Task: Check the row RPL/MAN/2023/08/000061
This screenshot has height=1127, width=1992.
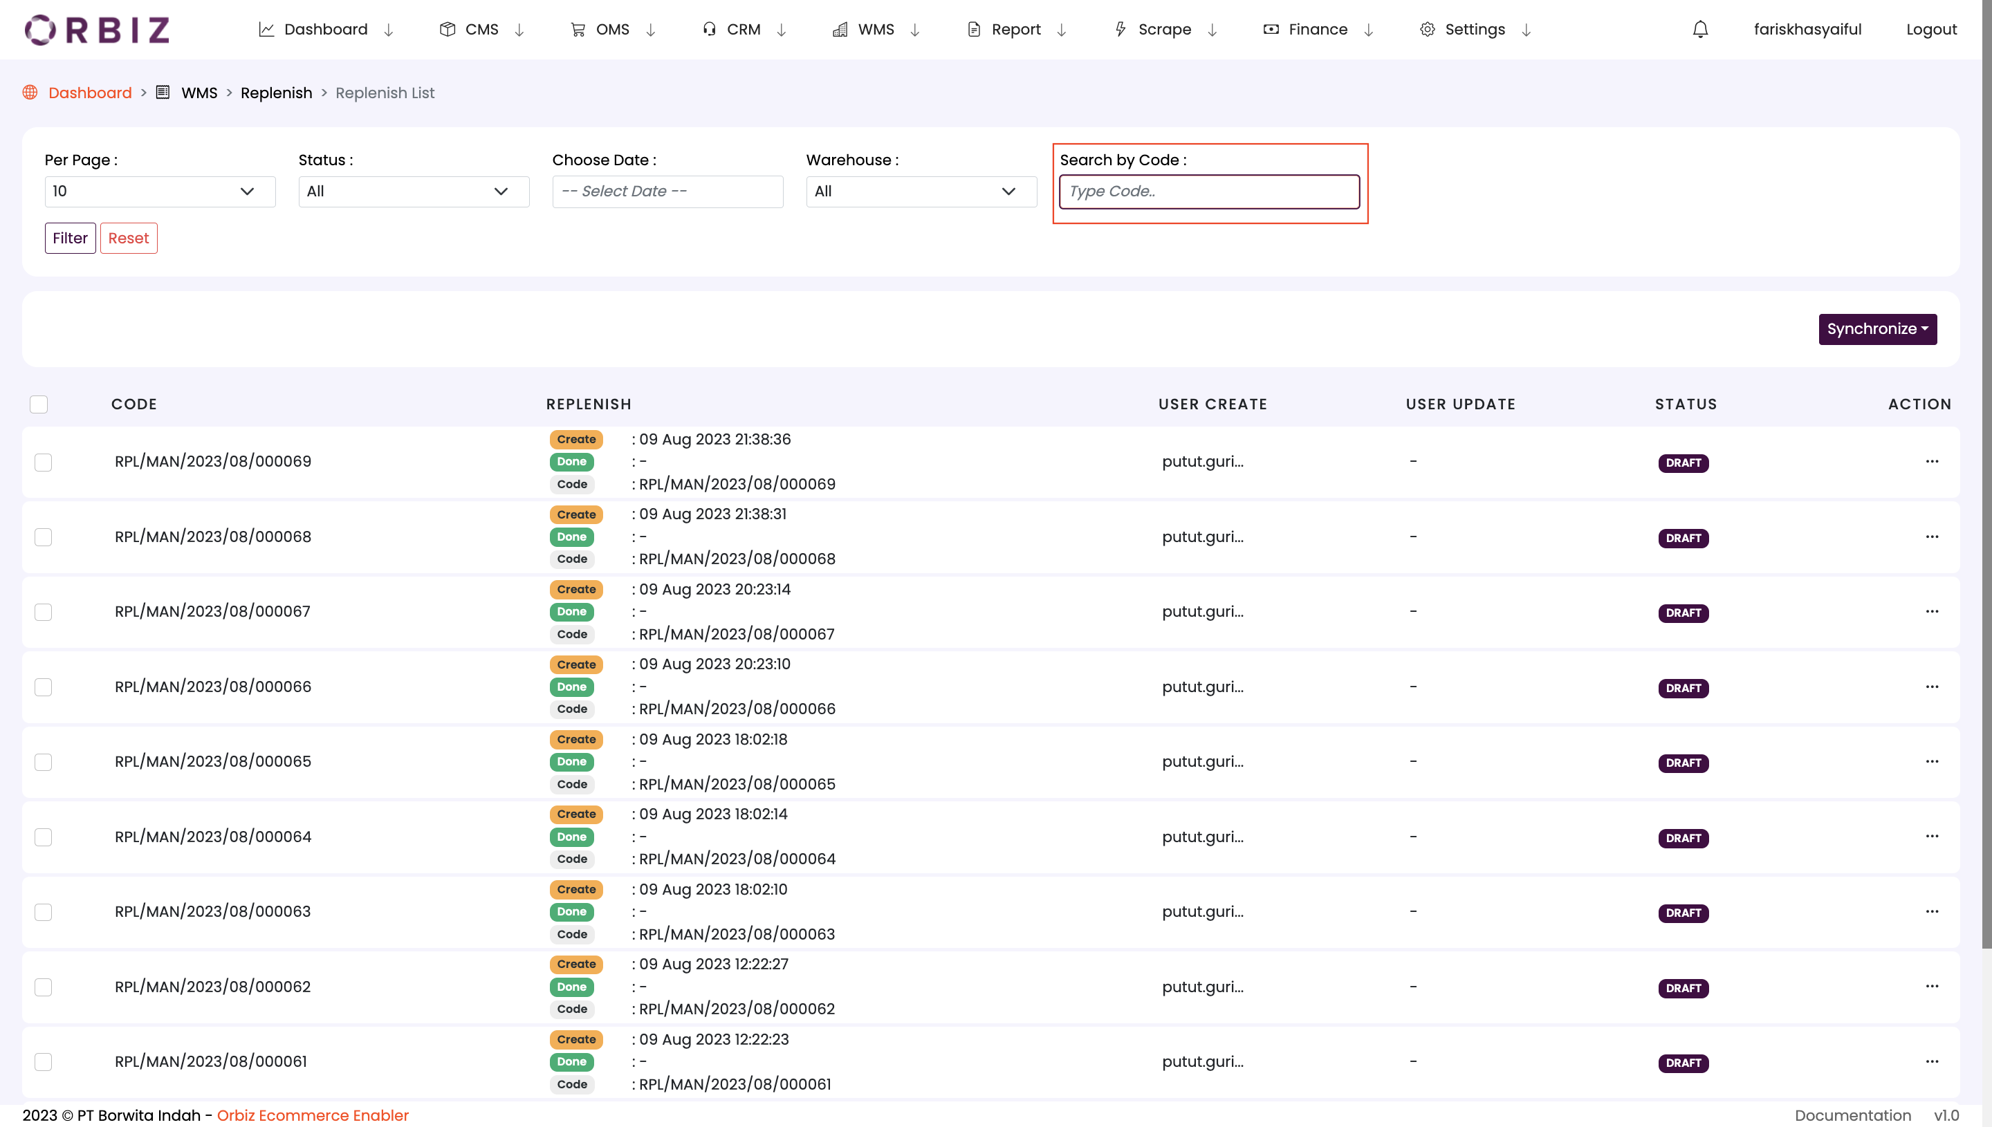Action: point(44,1062)
